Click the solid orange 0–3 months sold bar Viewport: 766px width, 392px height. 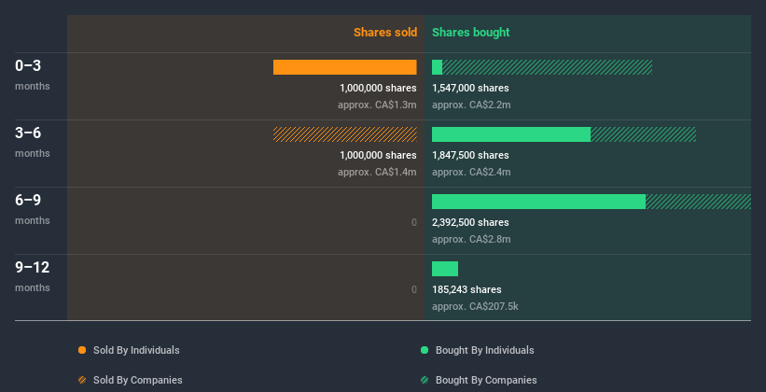point(344,67)
